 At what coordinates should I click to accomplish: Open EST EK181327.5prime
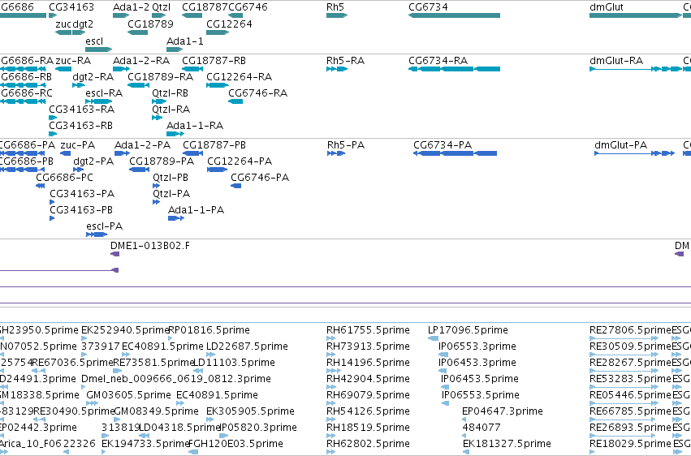(466, 452)
